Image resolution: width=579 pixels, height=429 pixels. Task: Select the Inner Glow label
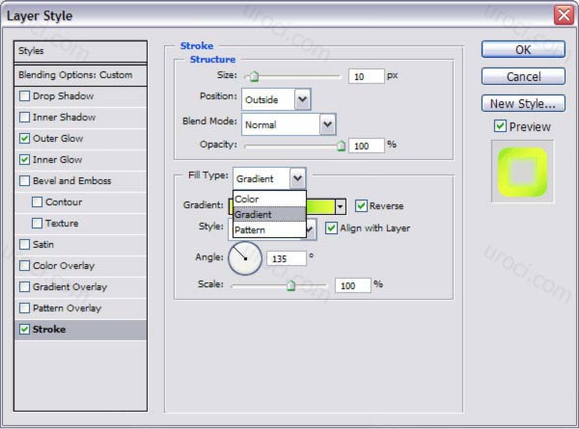(58, 160)
